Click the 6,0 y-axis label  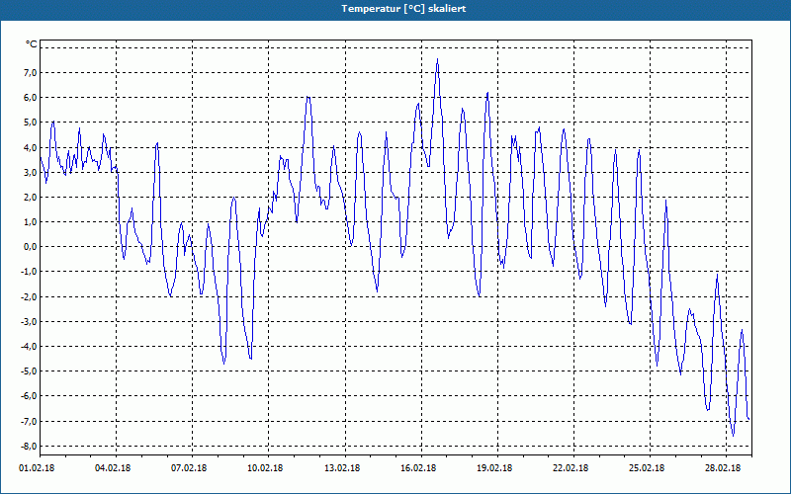pos(31,97)
